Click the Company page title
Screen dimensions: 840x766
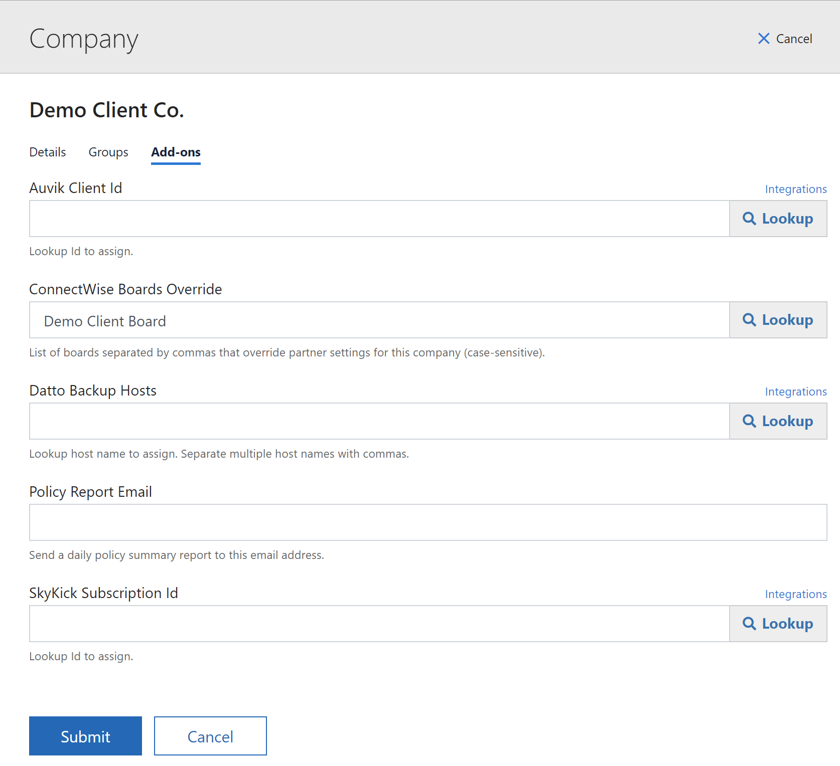(84, 40)
